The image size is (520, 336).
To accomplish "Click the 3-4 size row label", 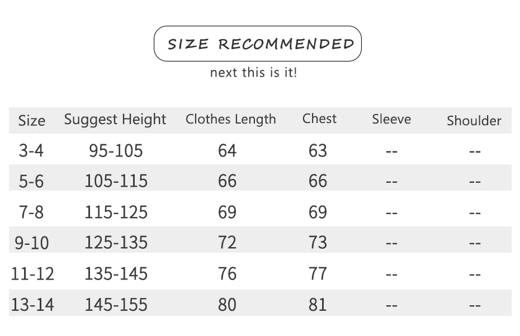I will (x=31, y=150).
